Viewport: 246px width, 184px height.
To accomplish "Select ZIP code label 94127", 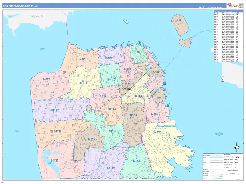I will 91,139.
